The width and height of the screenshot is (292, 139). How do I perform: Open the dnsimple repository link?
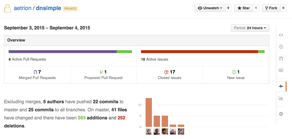(x=48, y=8)
